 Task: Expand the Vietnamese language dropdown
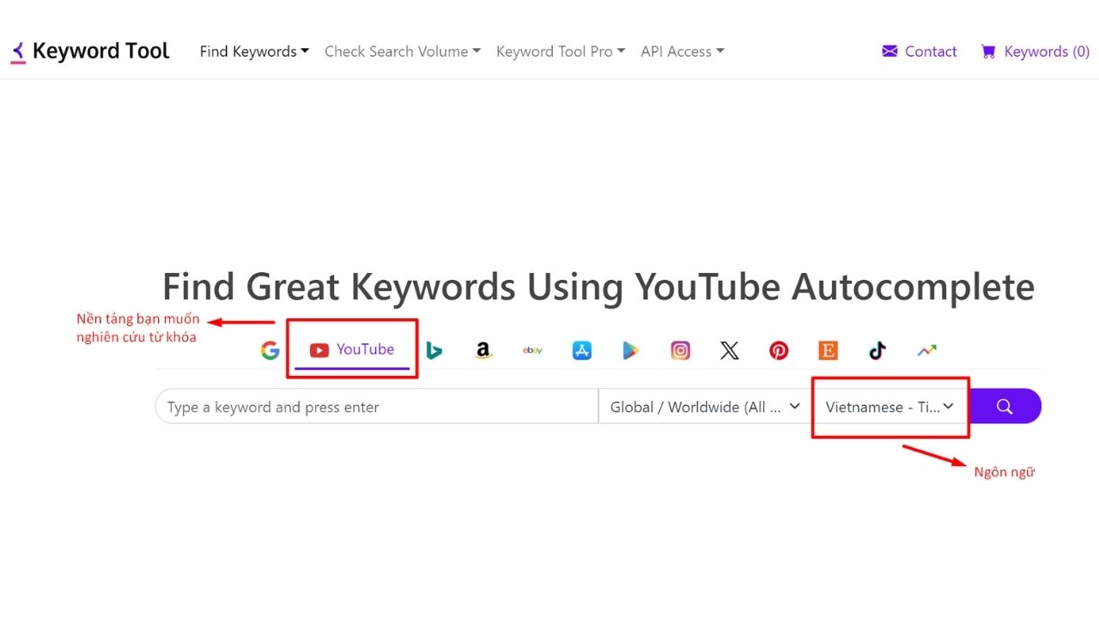[x=890, y=407]
